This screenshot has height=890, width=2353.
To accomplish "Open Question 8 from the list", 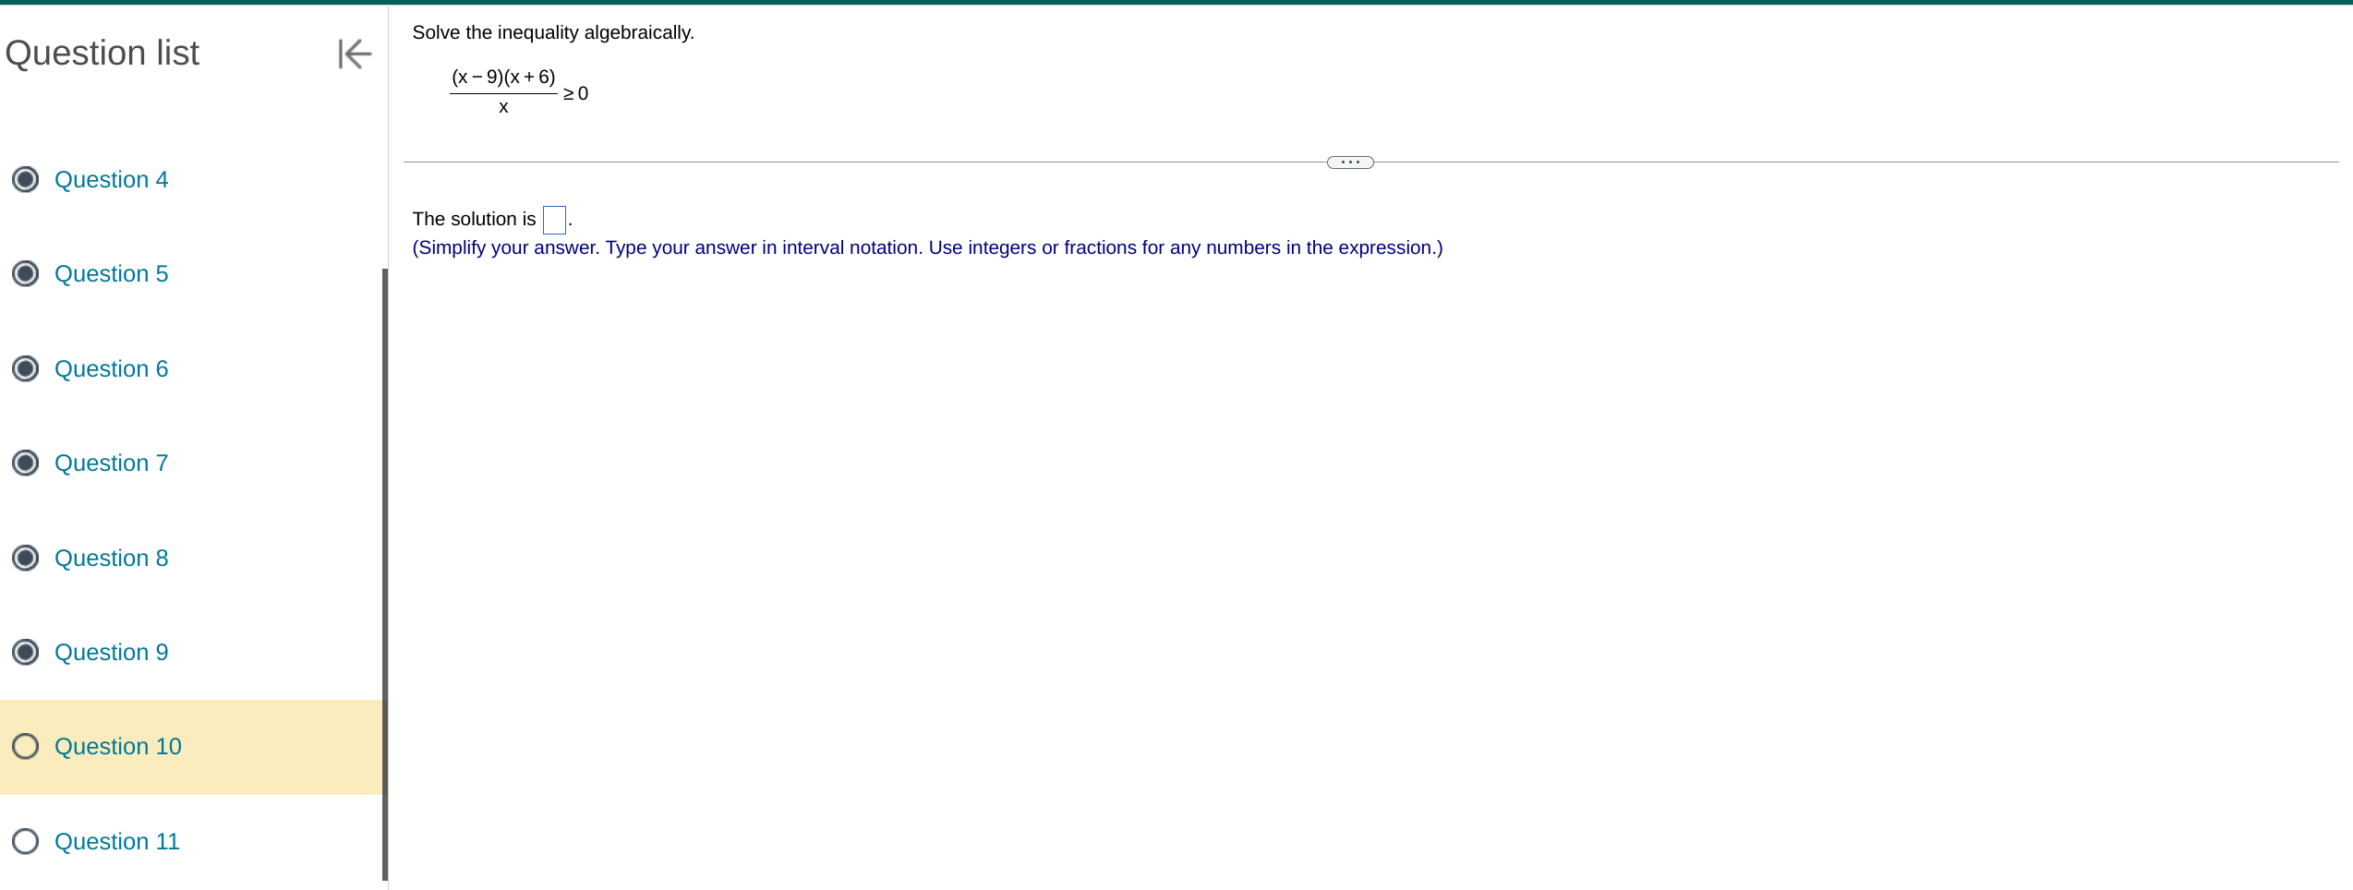I will (111, 558).
